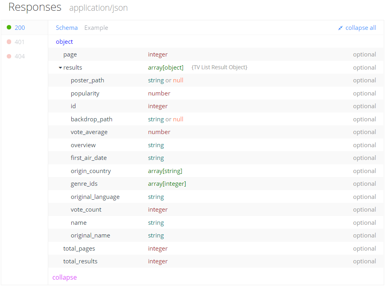The height and width of the screenshot is (288, 387).
Task: Select the page field name
Action: point(70,54)
